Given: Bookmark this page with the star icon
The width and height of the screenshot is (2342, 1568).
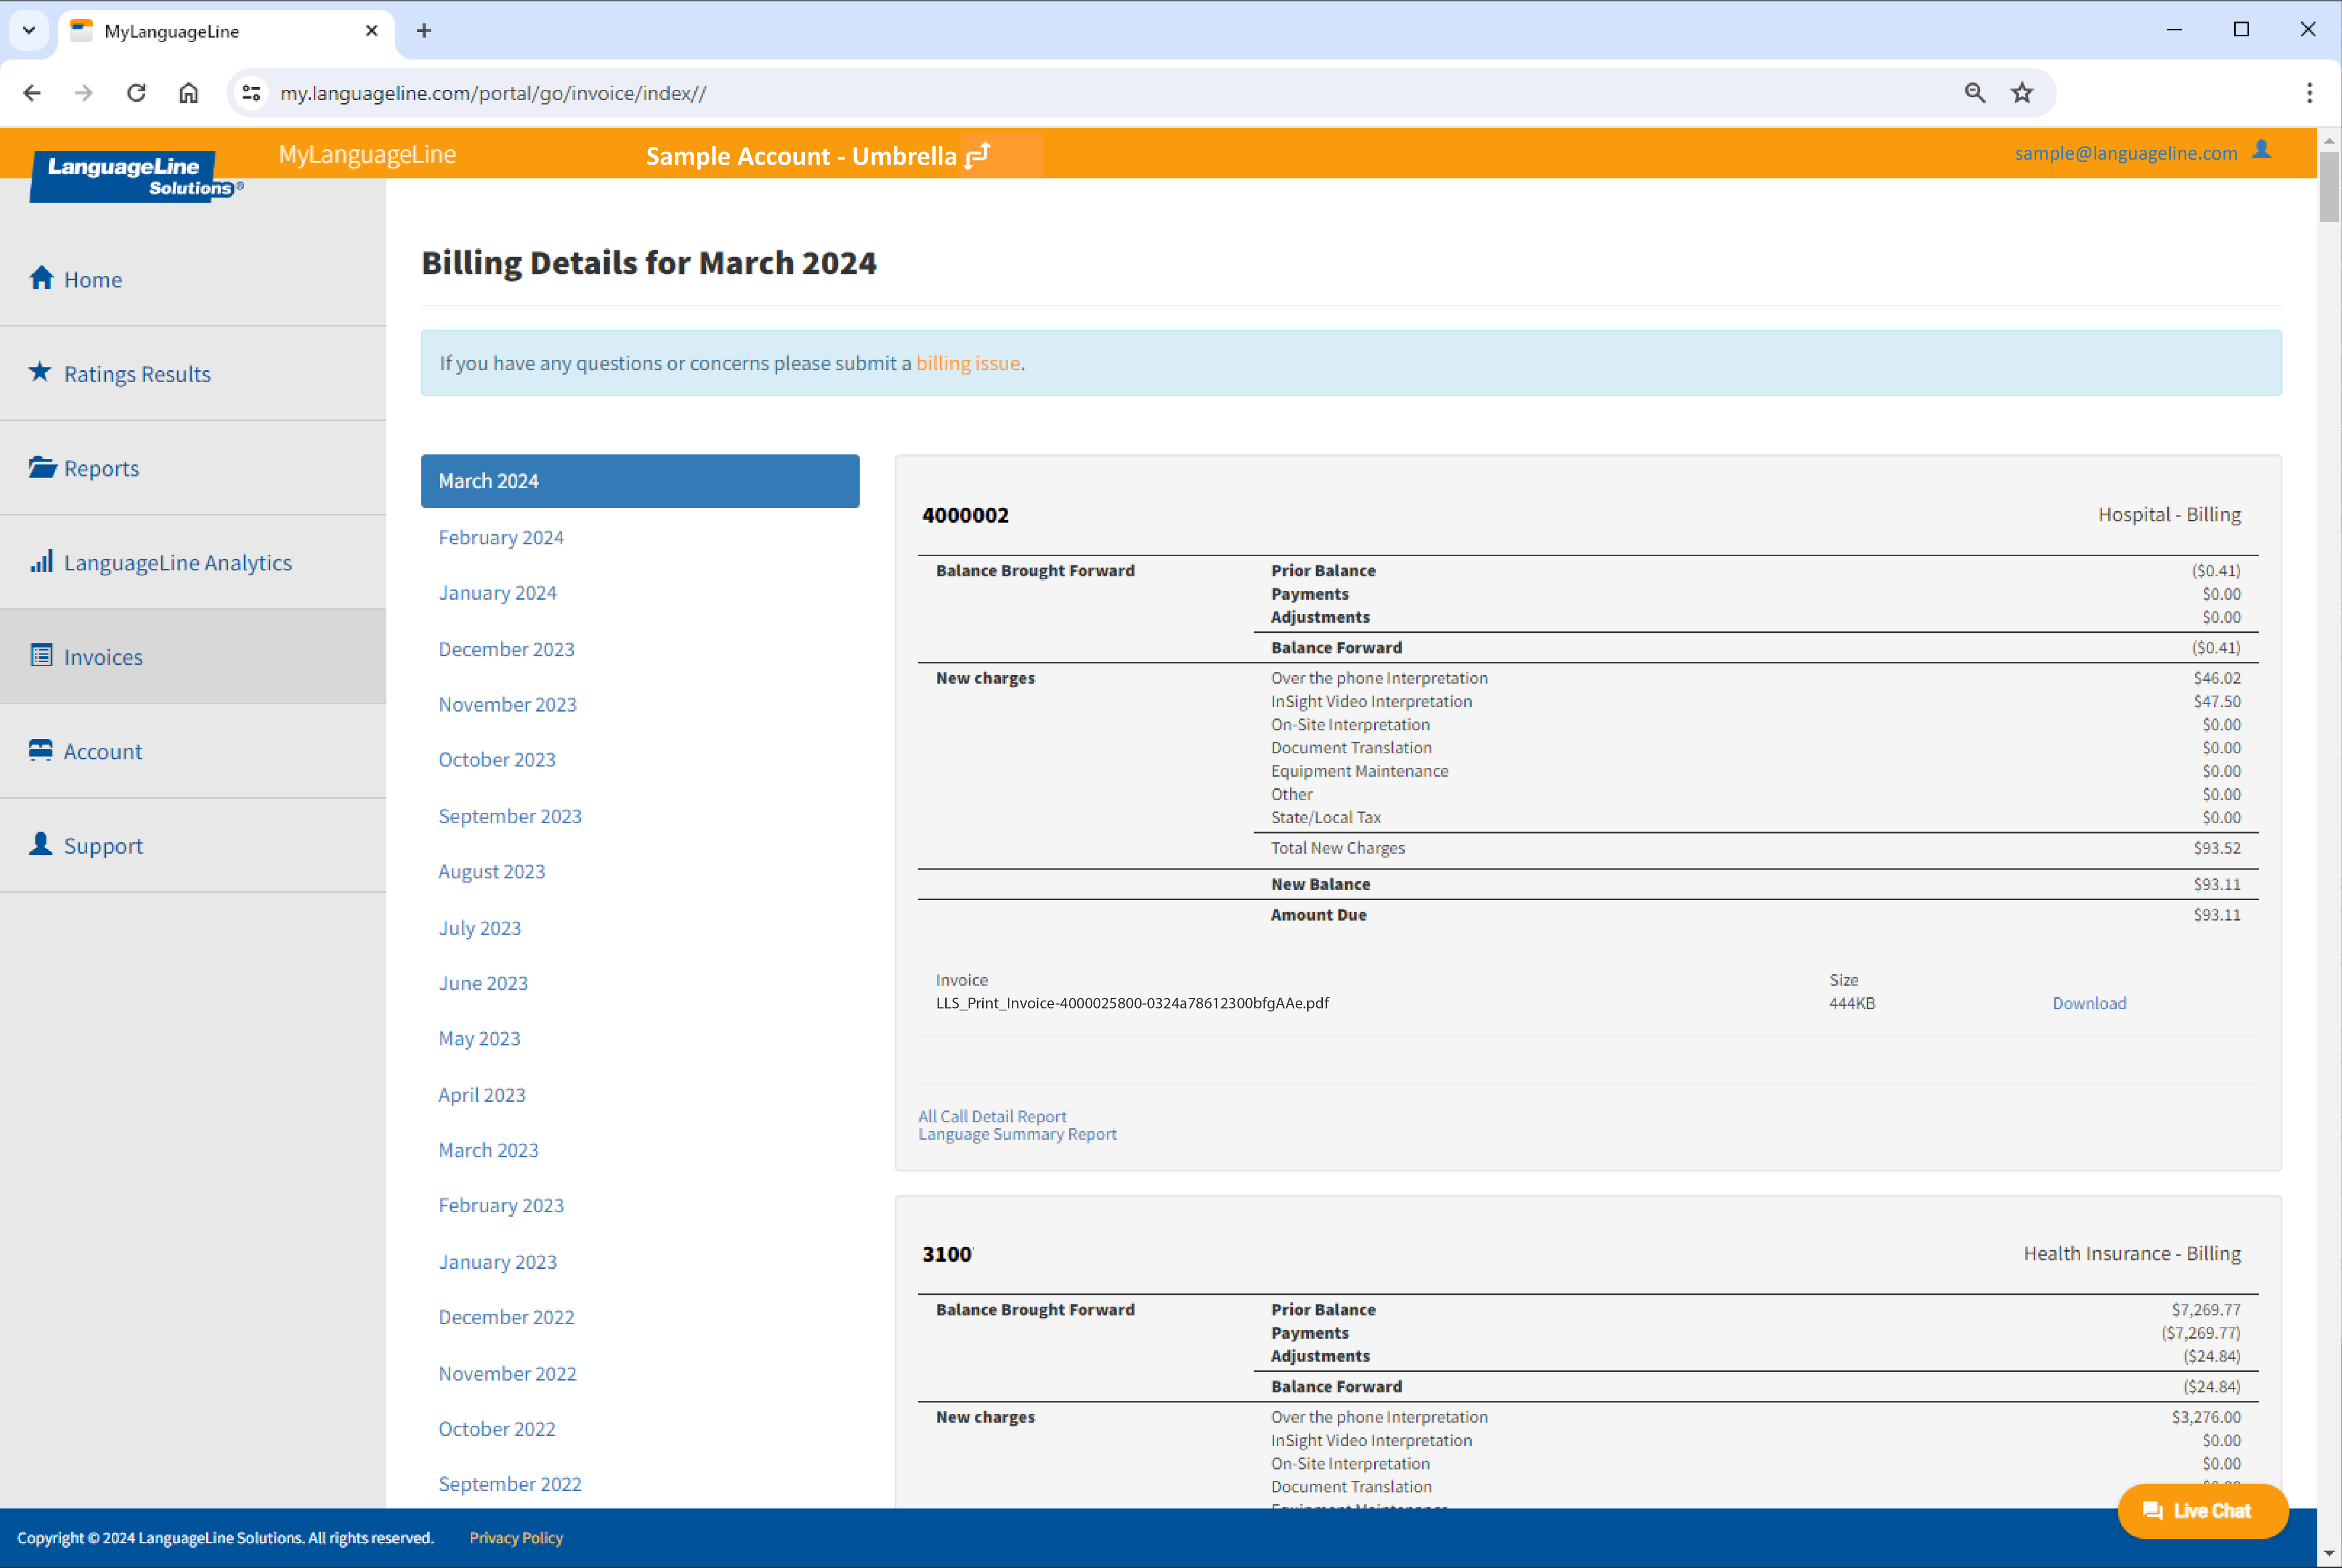Looking at the screenshot, I should 2022,93.
